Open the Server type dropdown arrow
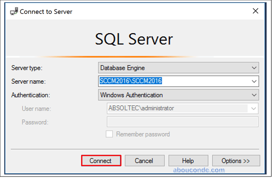 tap(253, 68)
